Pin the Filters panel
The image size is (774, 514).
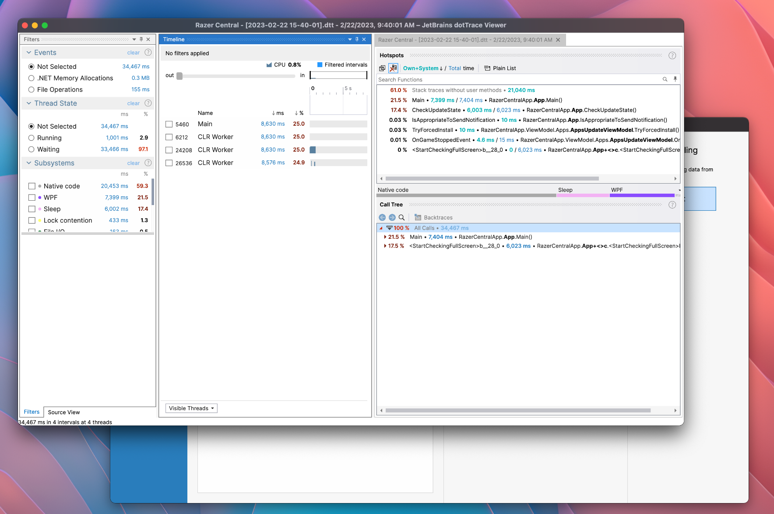tap(141, 39)
